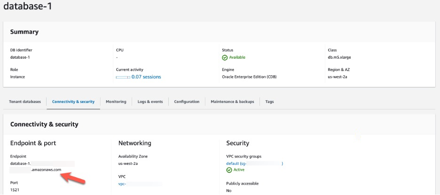
Task: Switch to the Monitoring tab
Action: click(116, 102)
